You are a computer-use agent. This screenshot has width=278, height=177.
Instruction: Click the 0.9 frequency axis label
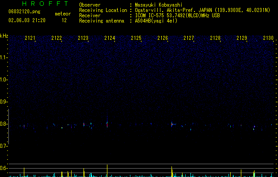point(4,102)
